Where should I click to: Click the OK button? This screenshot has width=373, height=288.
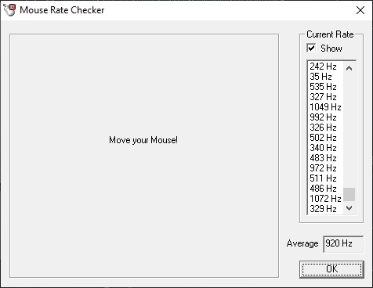tap(331, 269)
